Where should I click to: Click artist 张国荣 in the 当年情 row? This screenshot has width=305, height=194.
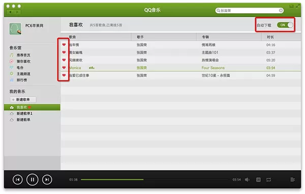tap(142, 45)
